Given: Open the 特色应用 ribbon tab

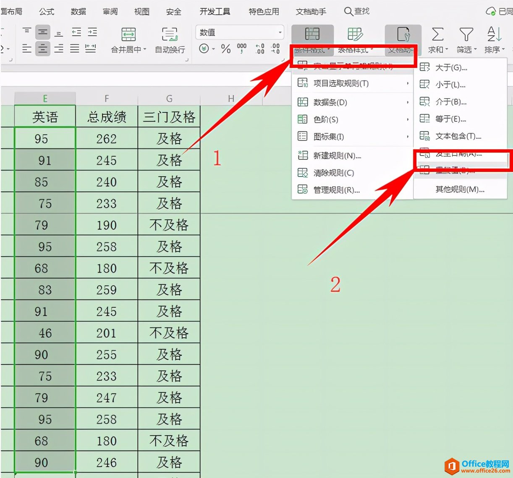Looking at the screenshot, I should pos(264,11).
